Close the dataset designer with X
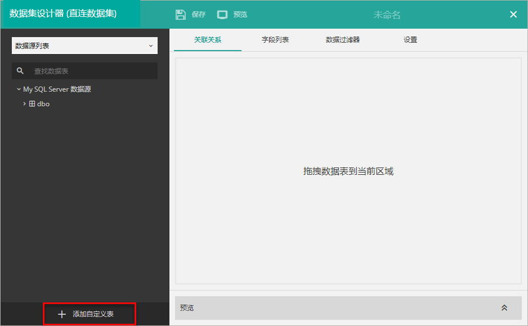528x326 pixels. click(513, 15)
